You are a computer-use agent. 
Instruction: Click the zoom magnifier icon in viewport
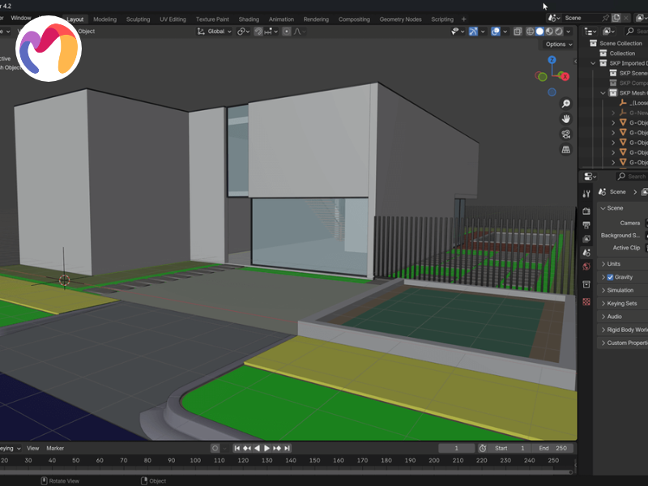tap(566, 104)
